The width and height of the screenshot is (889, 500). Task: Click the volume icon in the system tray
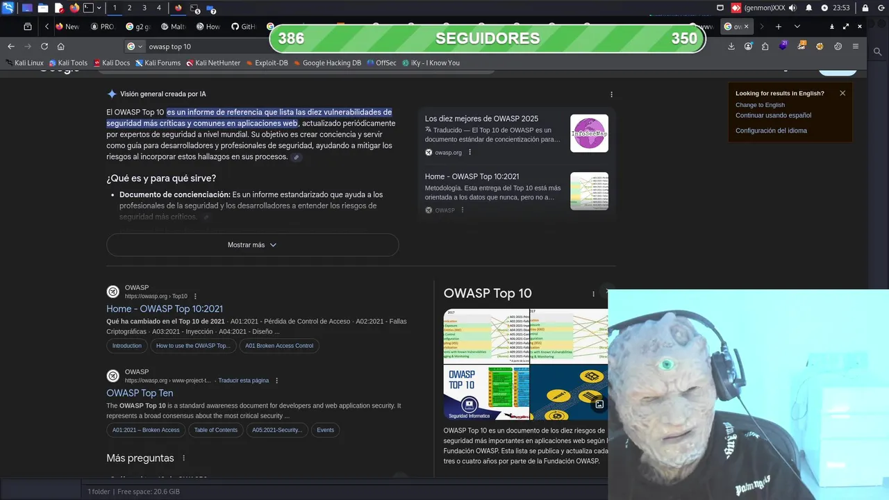[x=792, y=8]
